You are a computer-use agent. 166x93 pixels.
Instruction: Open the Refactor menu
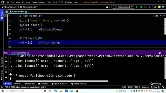[42, 2]
